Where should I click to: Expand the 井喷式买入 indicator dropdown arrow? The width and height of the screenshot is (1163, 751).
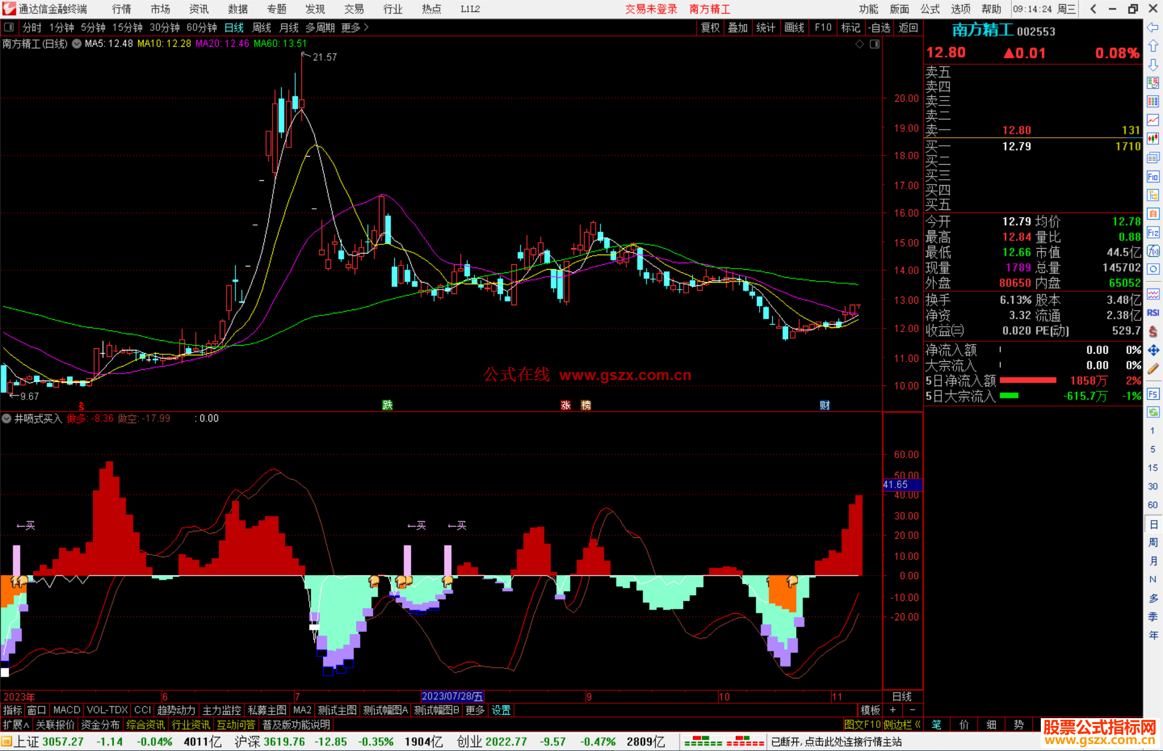(6, 418)
